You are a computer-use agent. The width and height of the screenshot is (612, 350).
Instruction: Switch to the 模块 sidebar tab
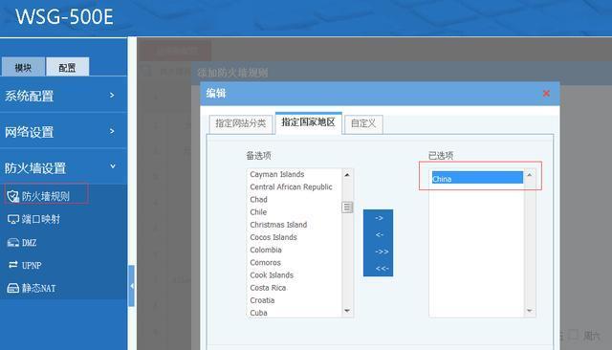(x=23, y=67)
